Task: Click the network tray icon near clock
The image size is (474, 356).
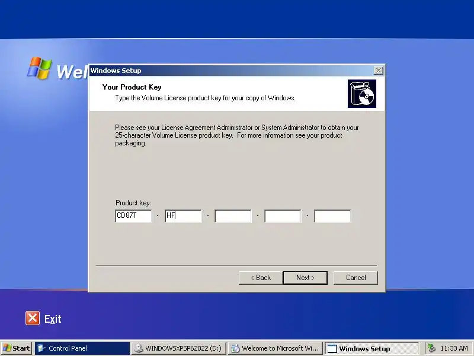Action: coord(431,348)
